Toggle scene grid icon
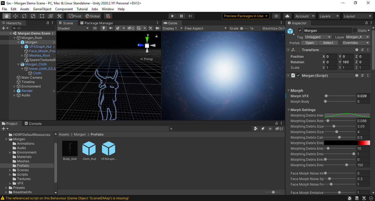Screen dimensions: 375x201 139,28
